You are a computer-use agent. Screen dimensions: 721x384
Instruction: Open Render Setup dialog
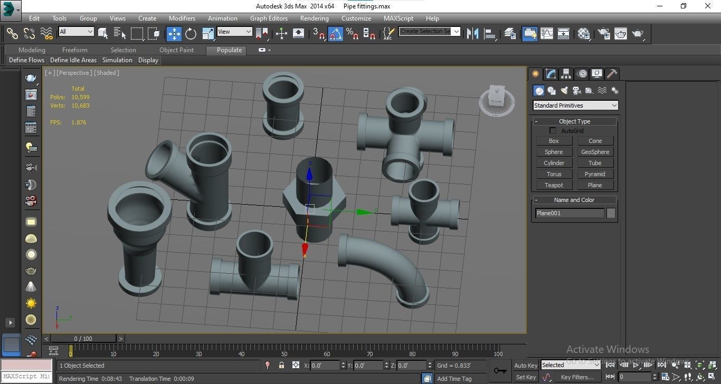[x=603, y=33]
